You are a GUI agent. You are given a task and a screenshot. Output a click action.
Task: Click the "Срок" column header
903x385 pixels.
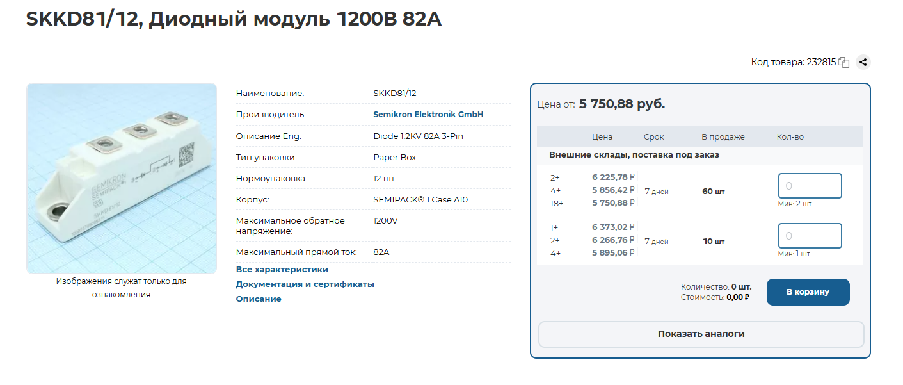tap(654, 137)
